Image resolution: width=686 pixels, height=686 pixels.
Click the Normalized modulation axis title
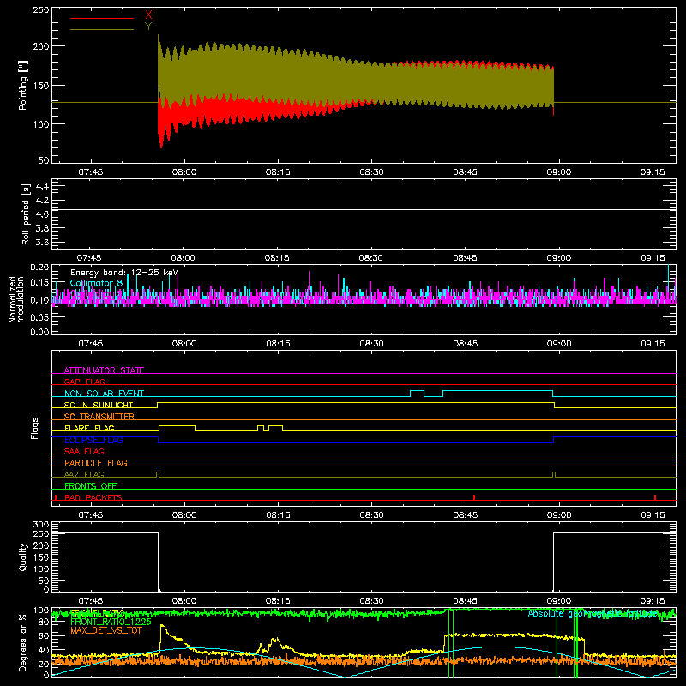[15, 299]
